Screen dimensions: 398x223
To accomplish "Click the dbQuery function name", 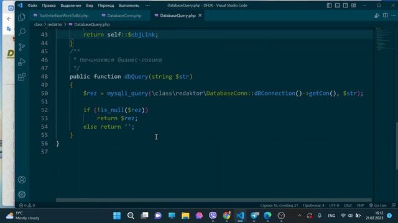I will coord(136,76).
